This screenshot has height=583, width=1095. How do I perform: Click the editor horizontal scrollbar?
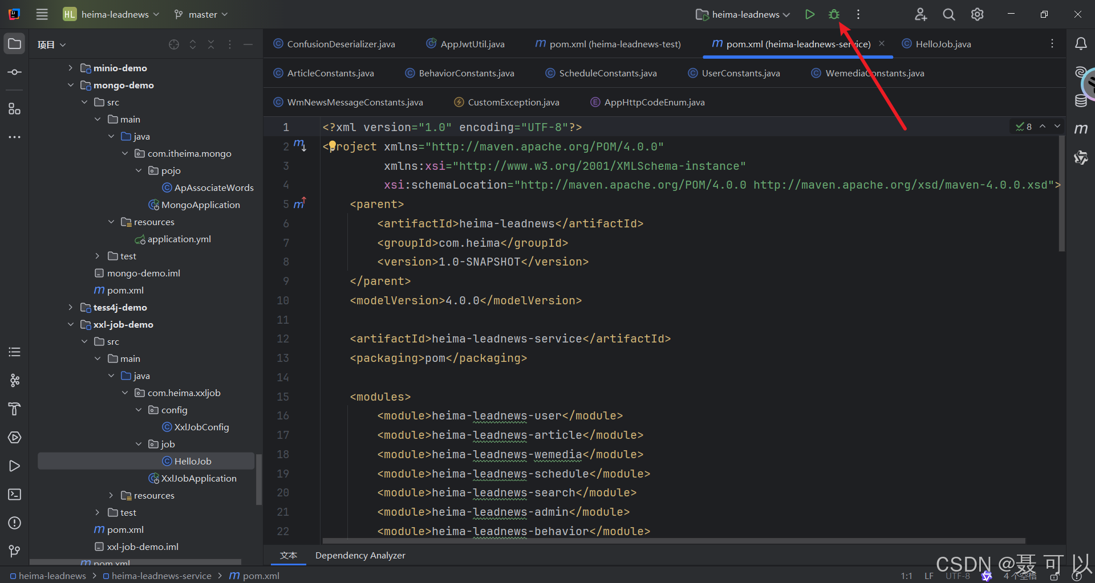coord(674,541)
